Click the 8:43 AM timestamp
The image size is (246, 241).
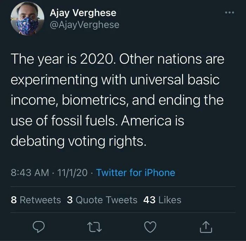[30, 172]
